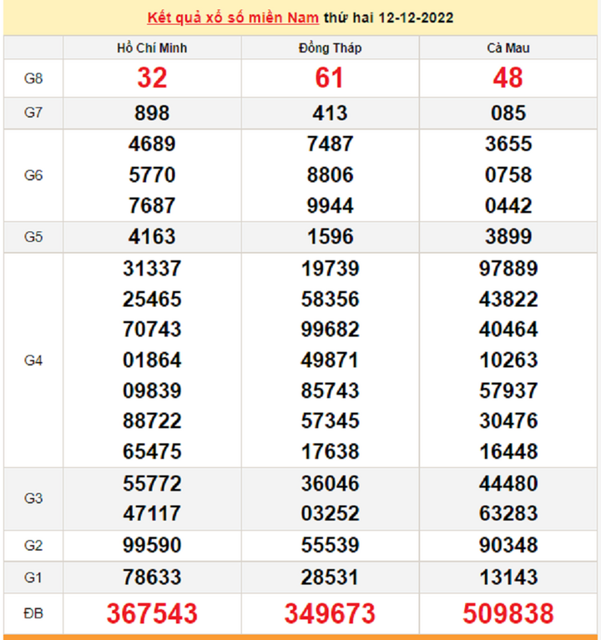Select the Hồ Chí Minh column header

point(152,48)
